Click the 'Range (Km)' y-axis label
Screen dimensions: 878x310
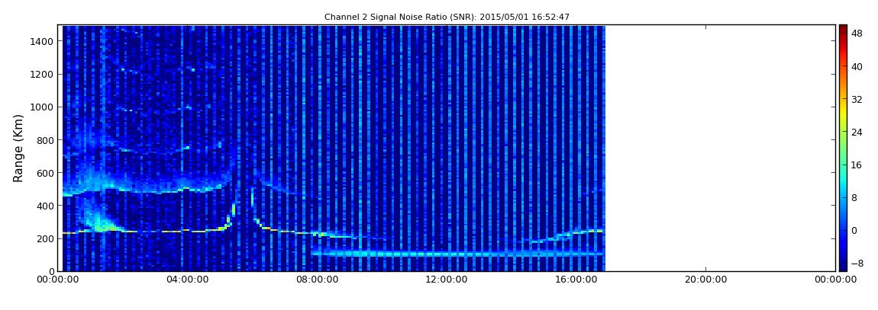(x=18, y=148)
